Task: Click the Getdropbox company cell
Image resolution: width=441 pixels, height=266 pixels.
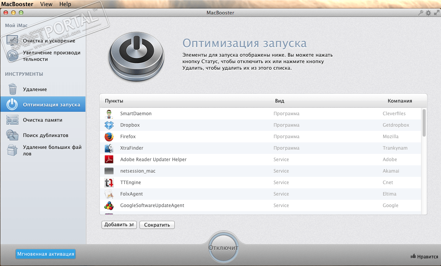Action: coord(396,125)
